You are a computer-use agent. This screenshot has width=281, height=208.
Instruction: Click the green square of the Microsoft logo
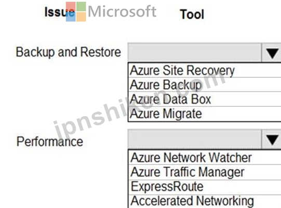tap(81, 6)
